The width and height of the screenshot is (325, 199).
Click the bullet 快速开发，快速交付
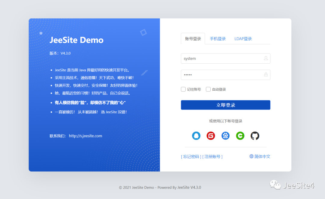click(96, 85)
